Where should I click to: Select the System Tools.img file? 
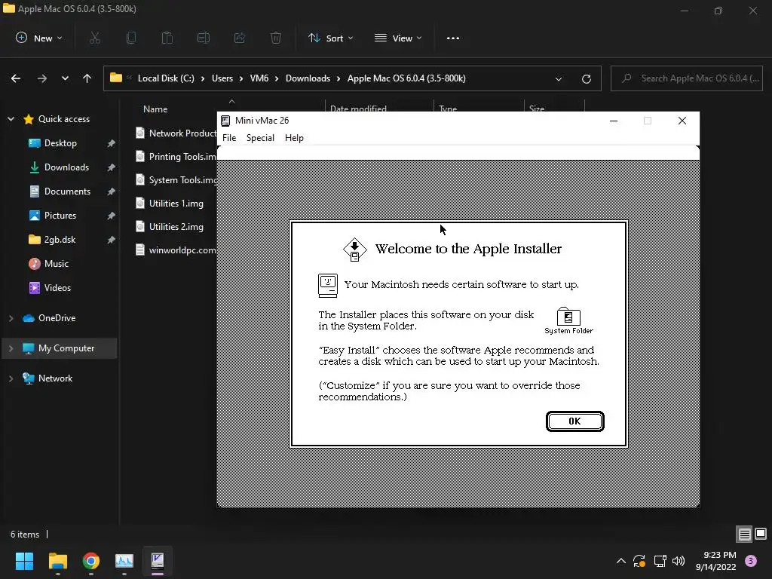[176, 179]
